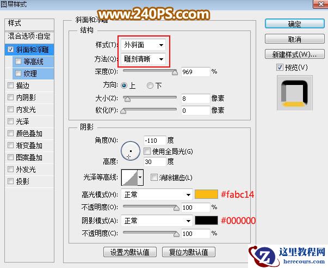Click 新建样式(W)... button
Image resolution: width=328 pixels, height=268 pixels.
coord(294,54)
